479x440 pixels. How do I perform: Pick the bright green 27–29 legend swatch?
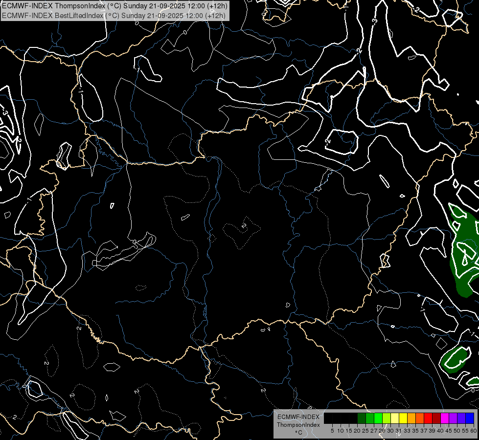pos(378,418)
